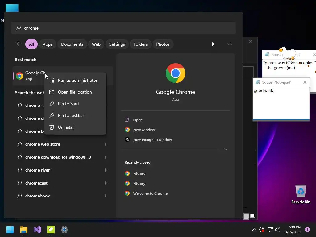Expand the chrome river suggestion arrow

coord(106,170)
